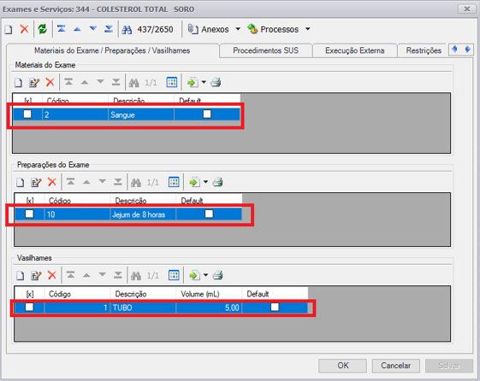Image resolution: width=480 pixels, height=381 pixels.
Task: Add new item in Materiais do Exame
Action: (x=18, y=83)
